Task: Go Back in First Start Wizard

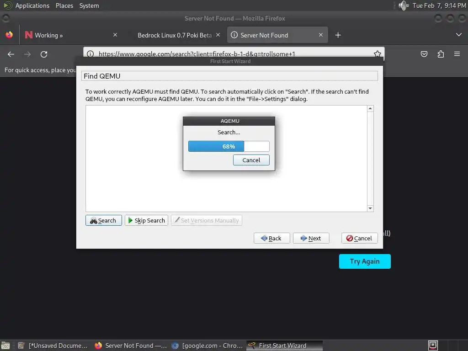Action: pyautogui.click(x=271, y=238)
